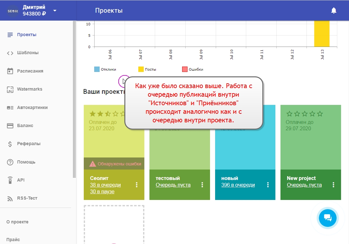Screen dimensions: 349x244
Task: Toggle Посты series in chart legend
Action: click(147, 69)
